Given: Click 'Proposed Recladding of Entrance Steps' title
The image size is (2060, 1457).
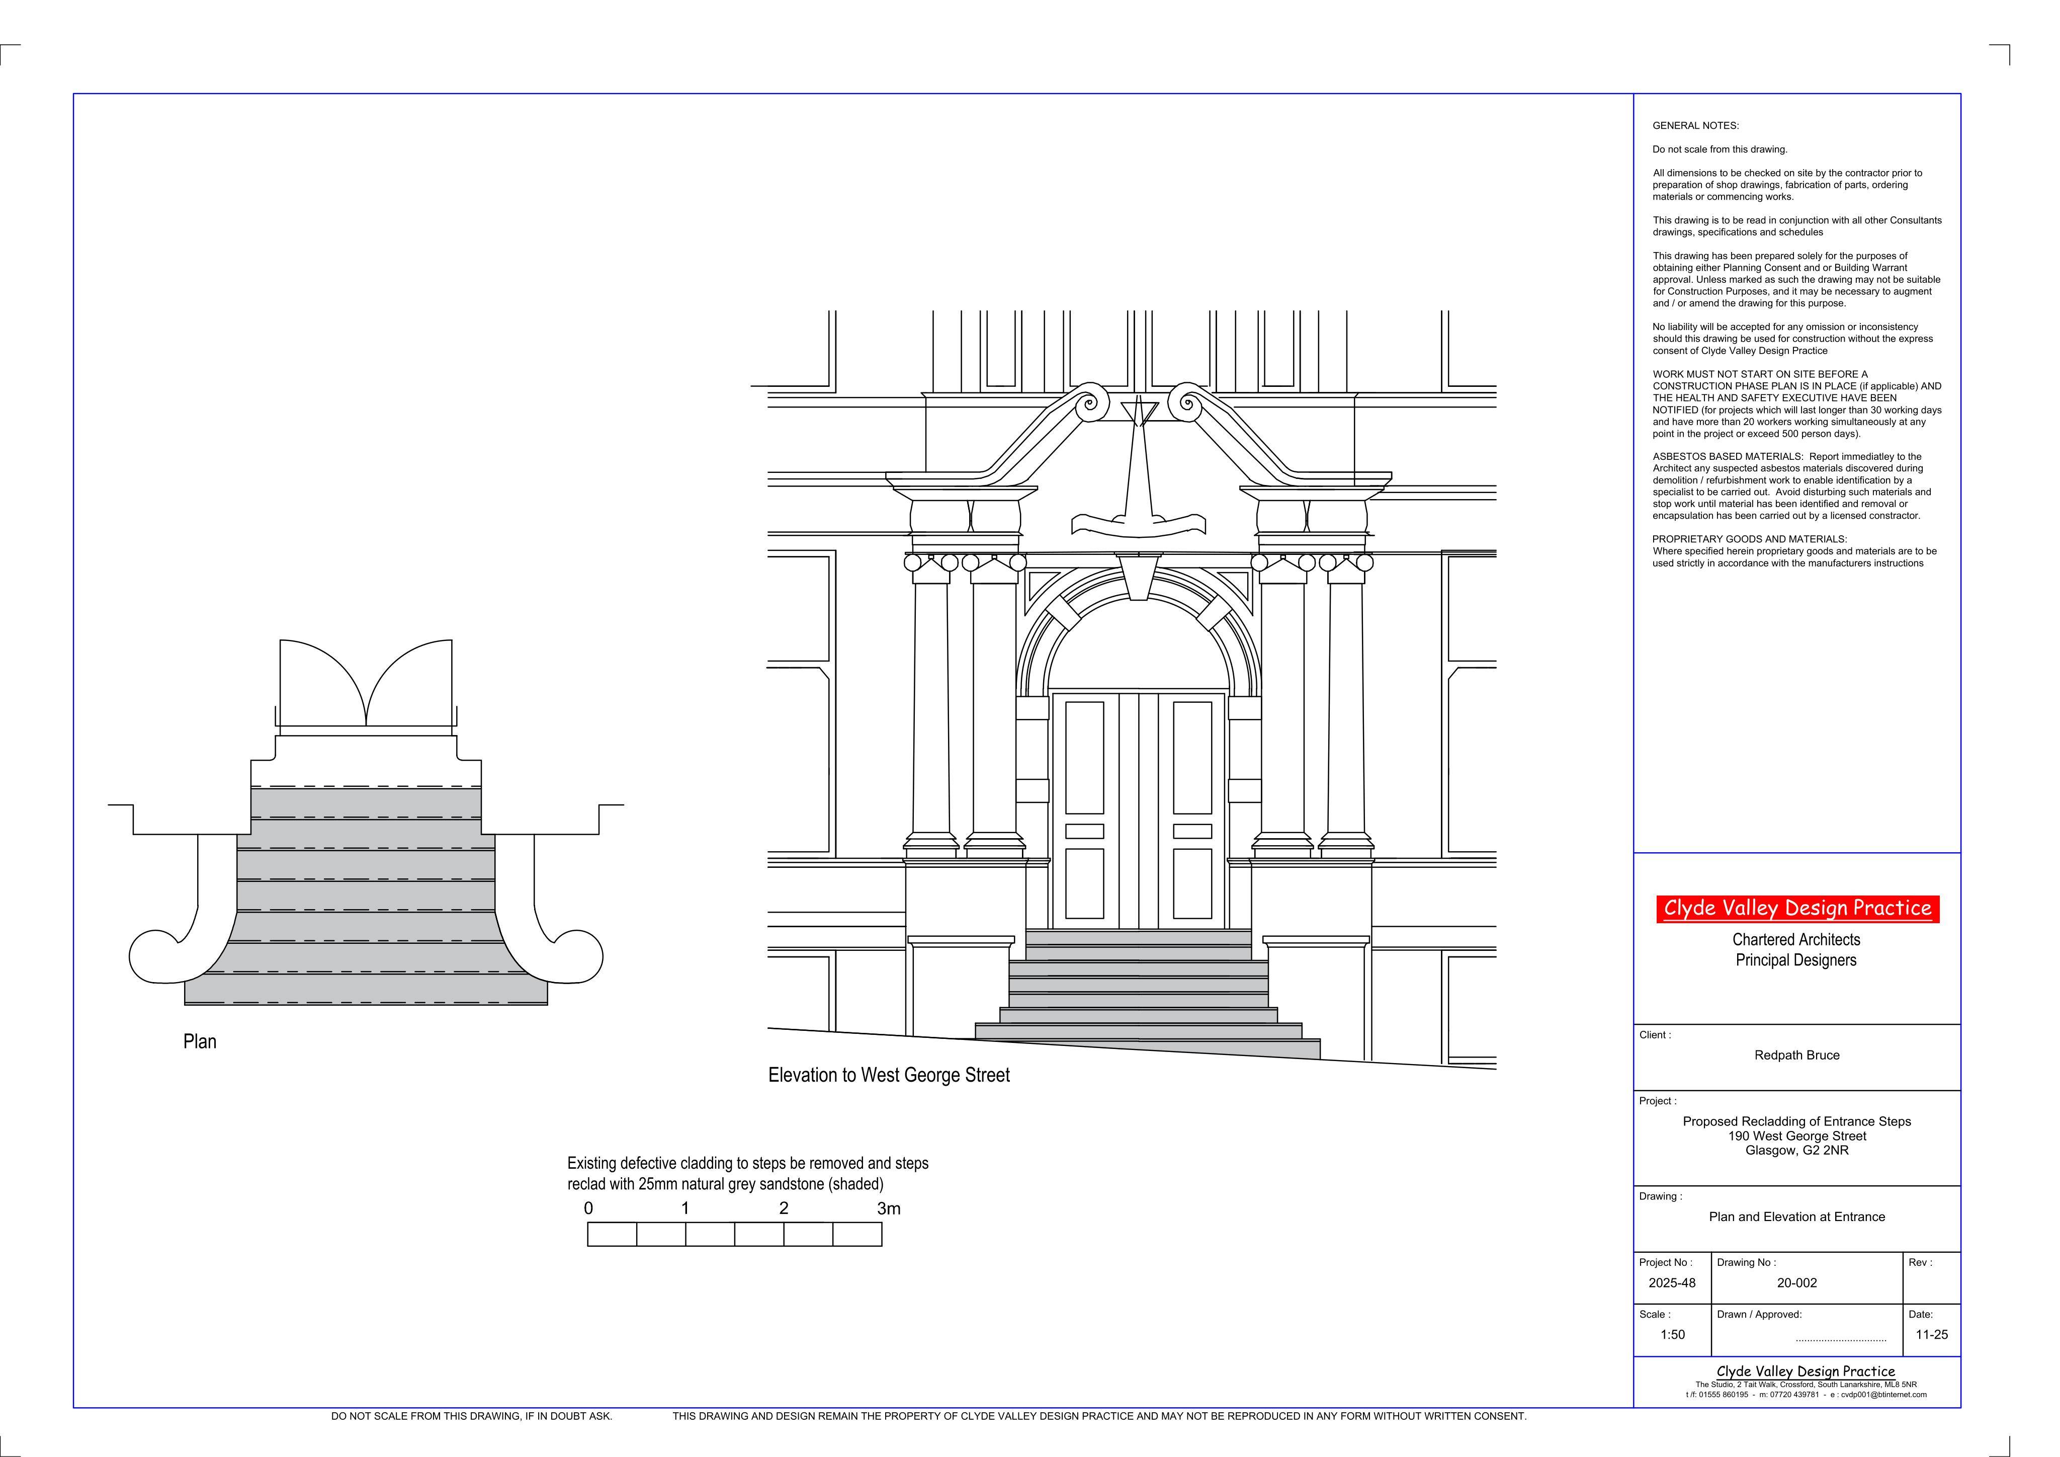Looking at the screenshot, I should point(1797,1121).
